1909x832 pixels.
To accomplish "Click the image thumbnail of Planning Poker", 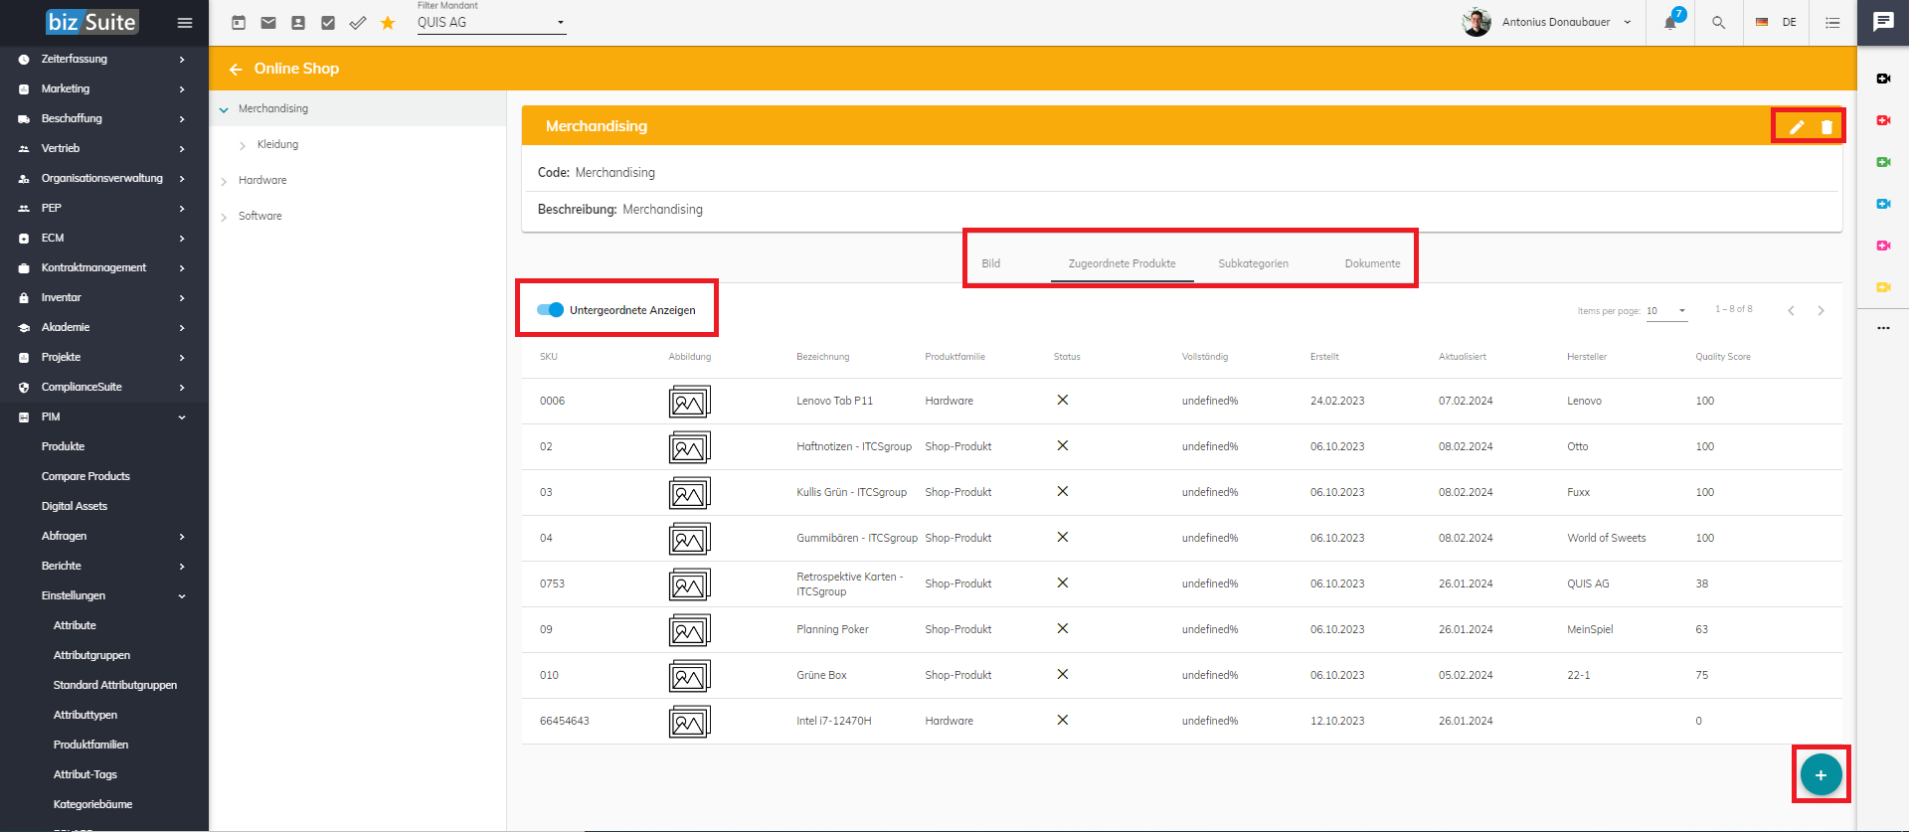I will click(689, 629).
